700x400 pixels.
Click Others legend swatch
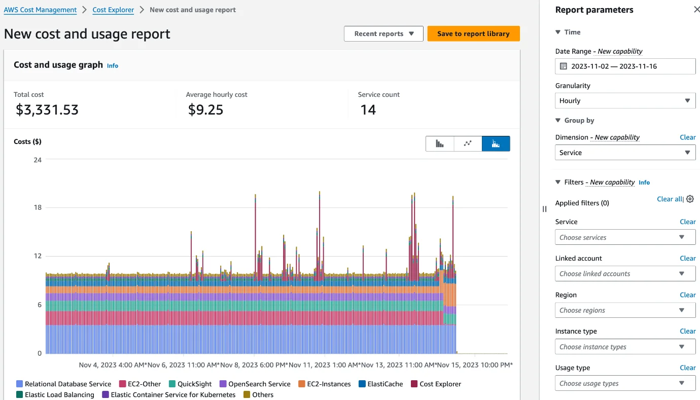pos(247,395)
